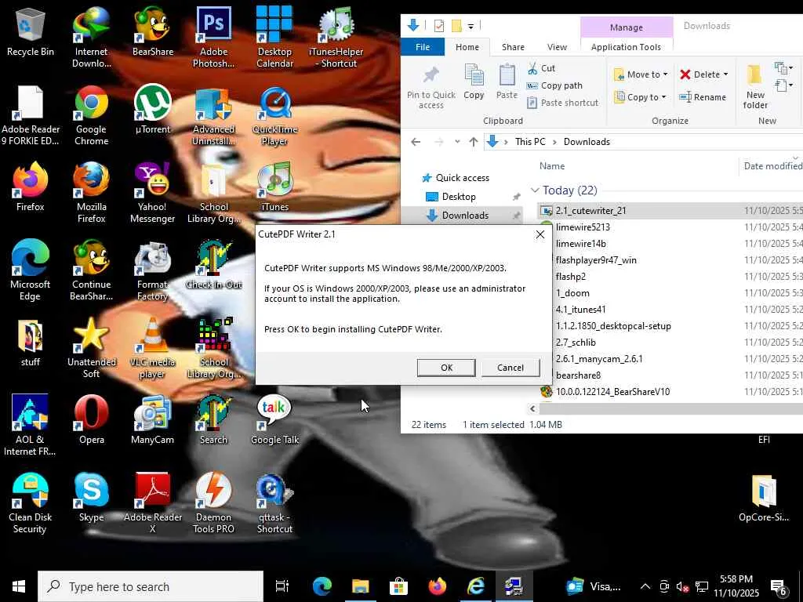Go up one folder level in Explorer
803x602 pixels.
pos(473,142)
